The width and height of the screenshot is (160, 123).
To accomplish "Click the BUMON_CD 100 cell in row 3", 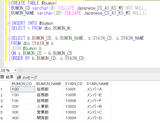I will pyautogui.click(x=23, y=101).
